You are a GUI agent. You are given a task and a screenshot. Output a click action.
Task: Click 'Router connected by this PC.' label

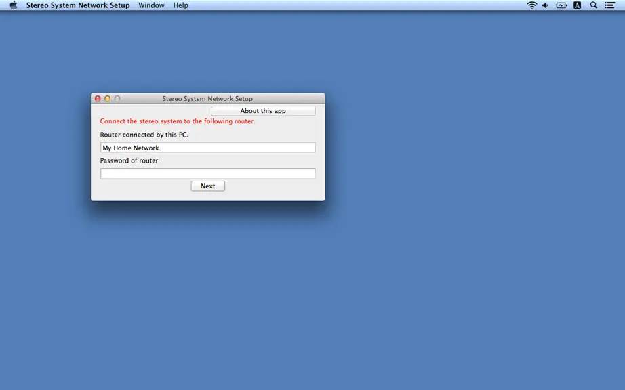(x=144, y=135)
